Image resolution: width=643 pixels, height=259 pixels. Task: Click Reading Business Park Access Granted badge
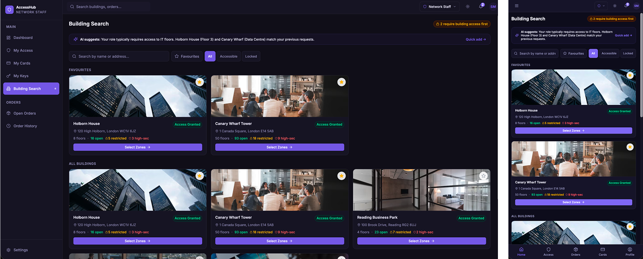click(x=471, y=218)
